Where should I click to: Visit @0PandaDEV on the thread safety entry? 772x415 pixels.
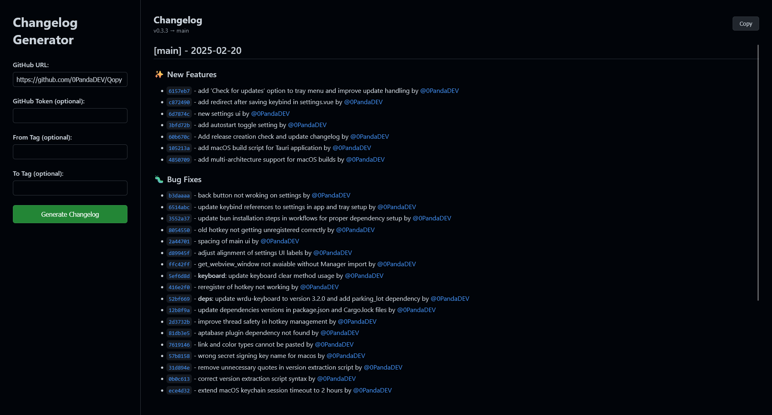pyautogui.click(x=357, y=322)
